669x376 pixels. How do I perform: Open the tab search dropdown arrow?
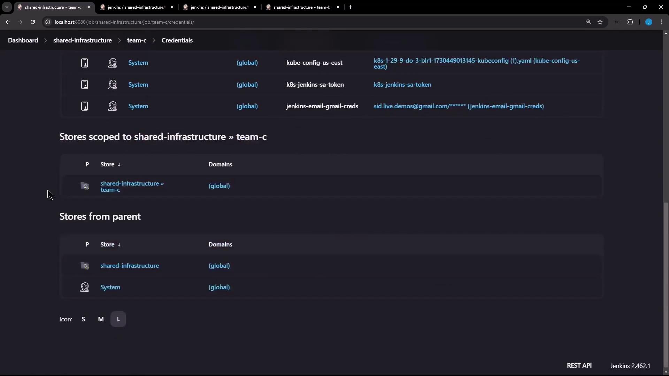point(7,7)
